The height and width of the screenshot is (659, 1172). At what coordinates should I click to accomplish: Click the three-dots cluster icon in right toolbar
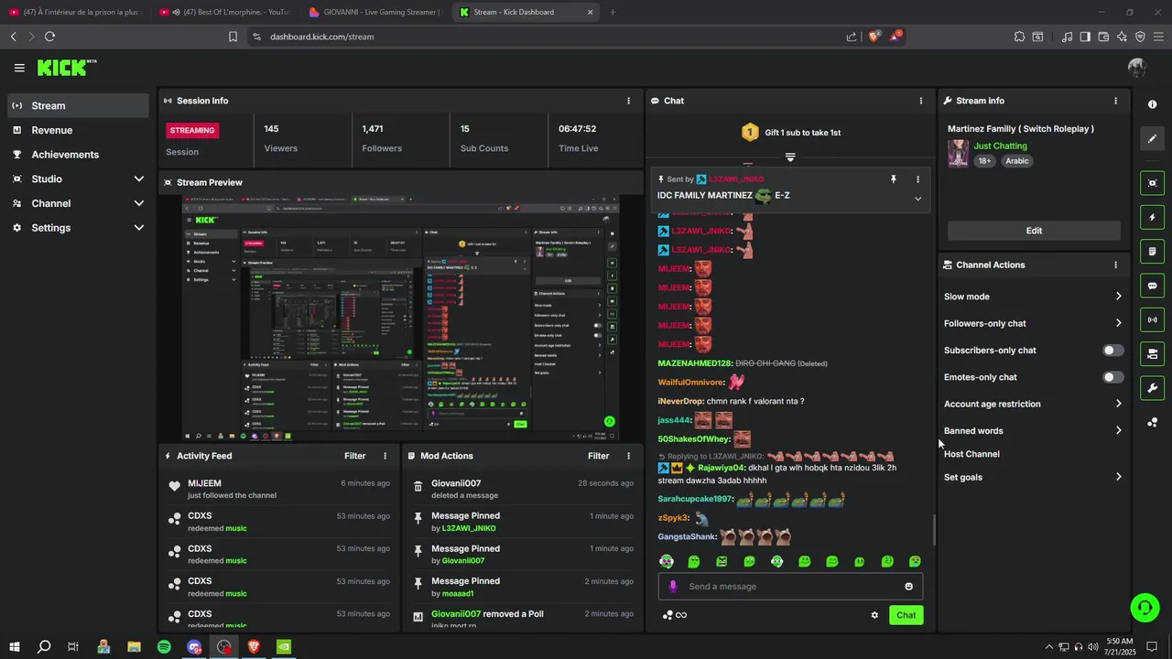tap(1153, 422)
